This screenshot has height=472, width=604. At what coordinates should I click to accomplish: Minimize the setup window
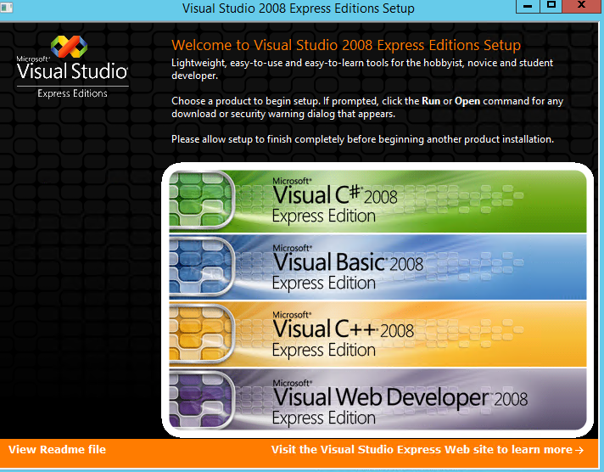(x=528, y=6)
